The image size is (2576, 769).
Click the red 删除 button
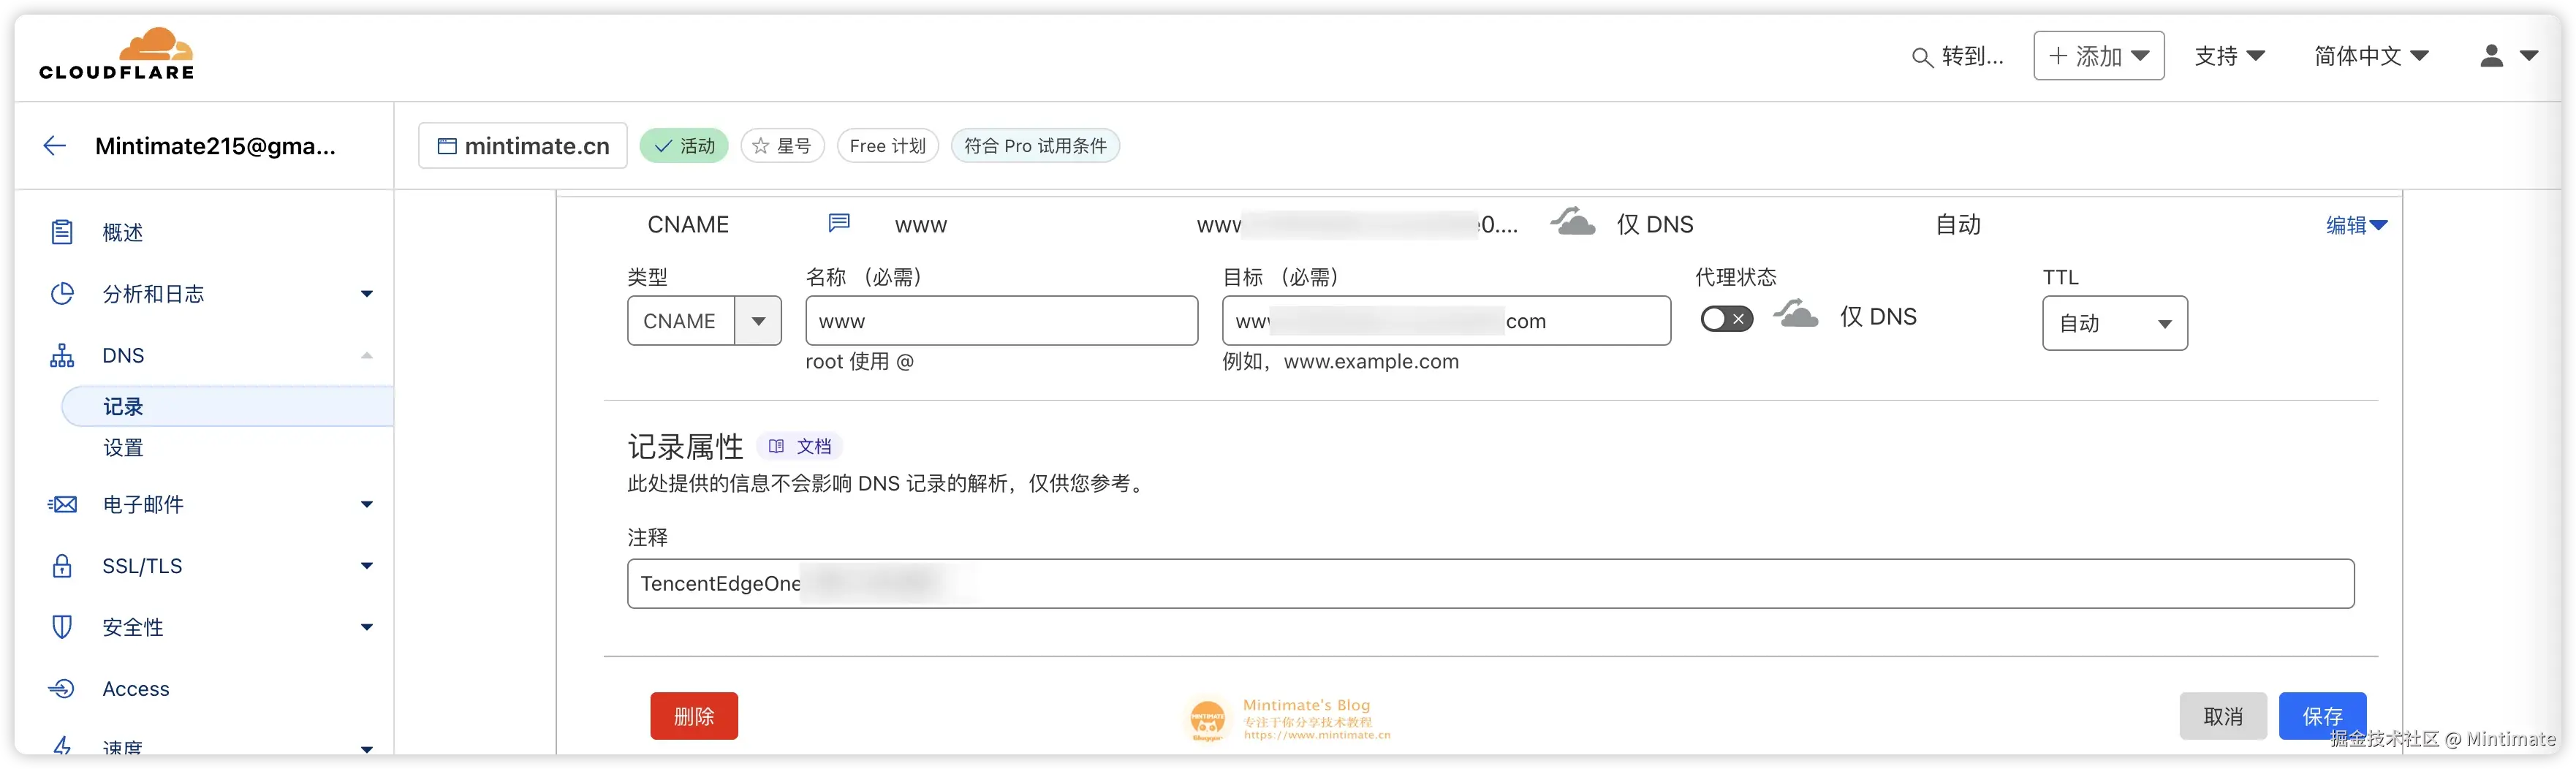[694, 716]
